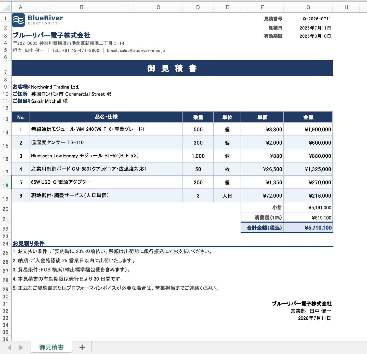Select column H header
This screenshot has height=354, width=367.
[x=346, y=7]
